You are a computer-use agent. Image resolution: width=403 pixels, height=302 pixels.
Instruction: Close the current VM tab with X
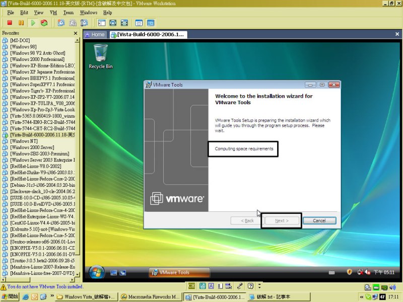coord(397,34)
